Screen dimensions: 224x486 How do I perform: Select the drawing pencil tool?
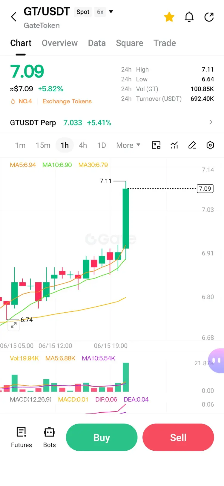click(x=192, y=145)
